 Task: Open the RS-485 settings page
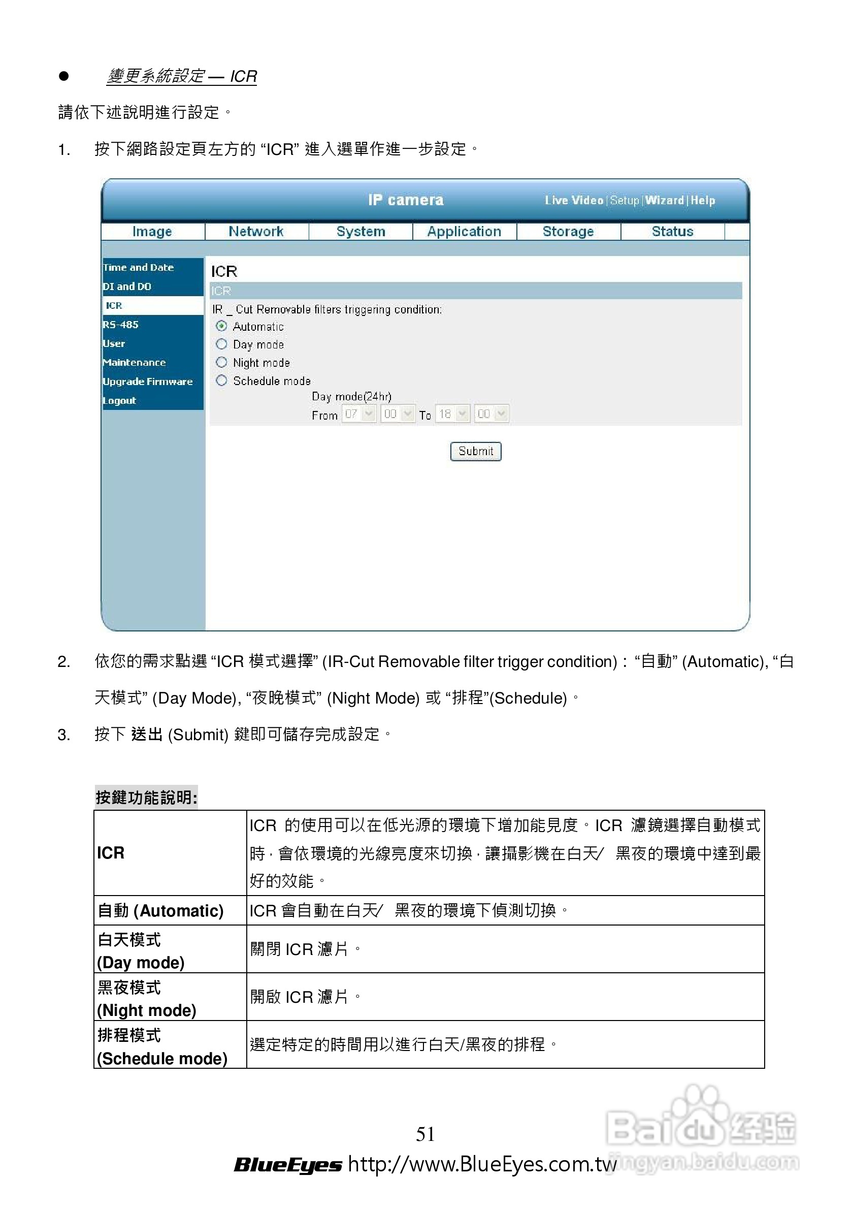coord(120,325)
